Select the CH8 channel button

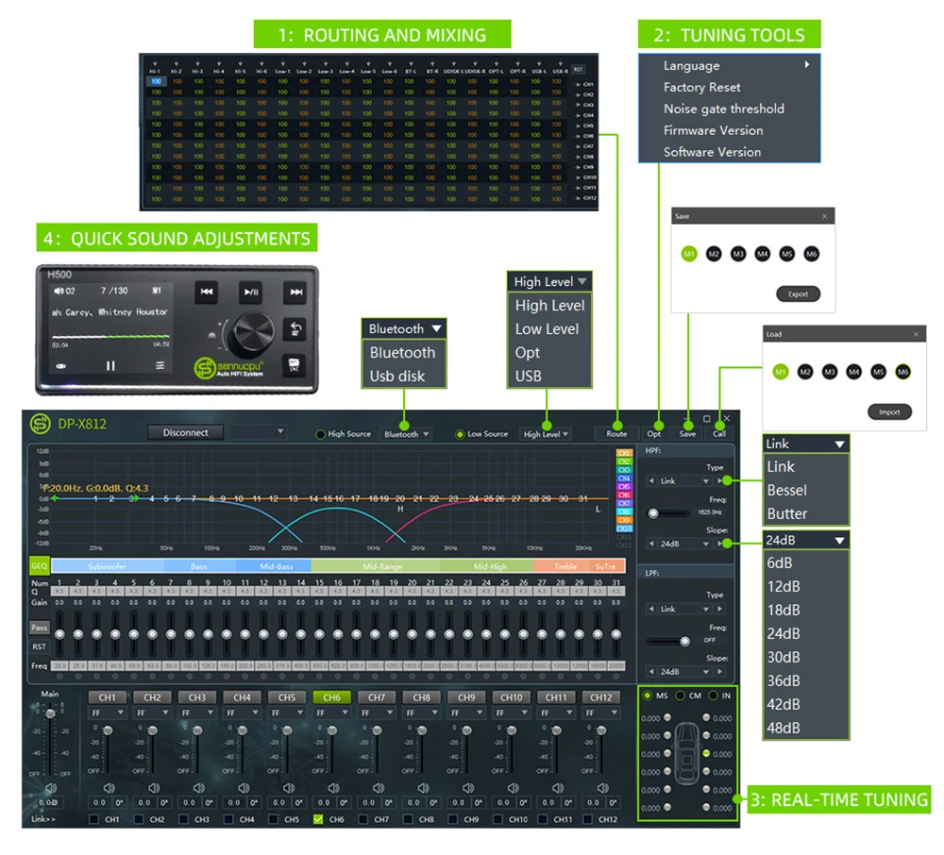[421, 697]
